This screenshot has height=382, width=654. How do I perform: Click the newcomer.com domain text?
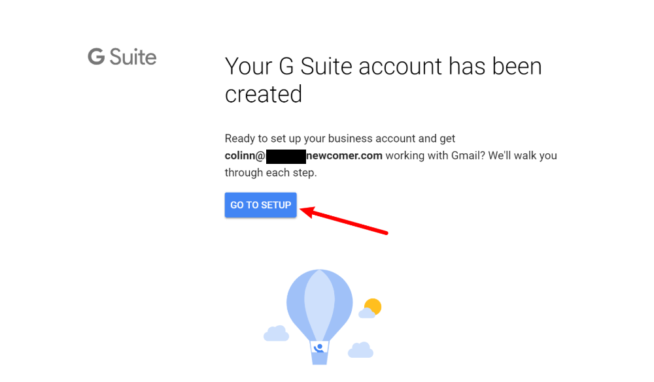click(345, 155)
